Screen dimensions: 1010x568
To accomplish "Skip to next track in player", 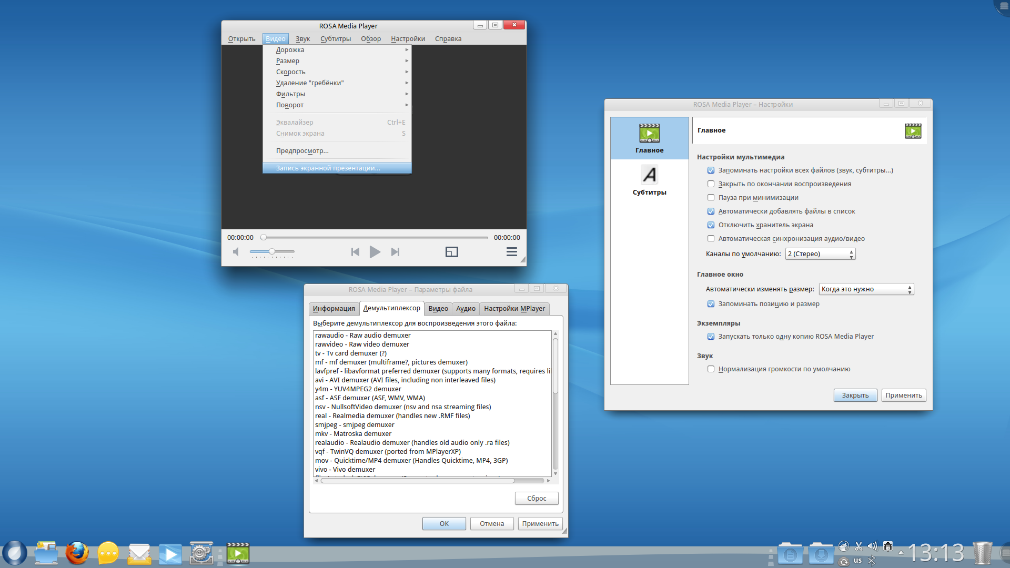I will tap(395, 252).
